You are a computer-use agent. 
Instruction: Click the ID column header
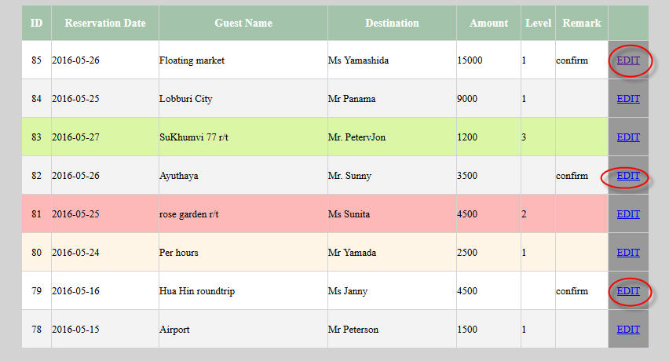pyautogui.click(x=36, y=23)
